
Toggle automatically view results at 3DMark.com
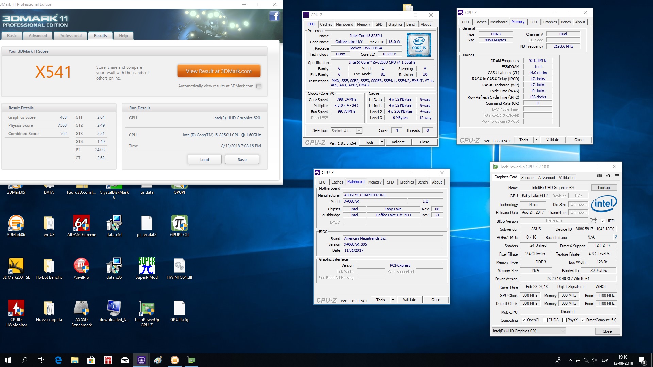pos(259,86)
